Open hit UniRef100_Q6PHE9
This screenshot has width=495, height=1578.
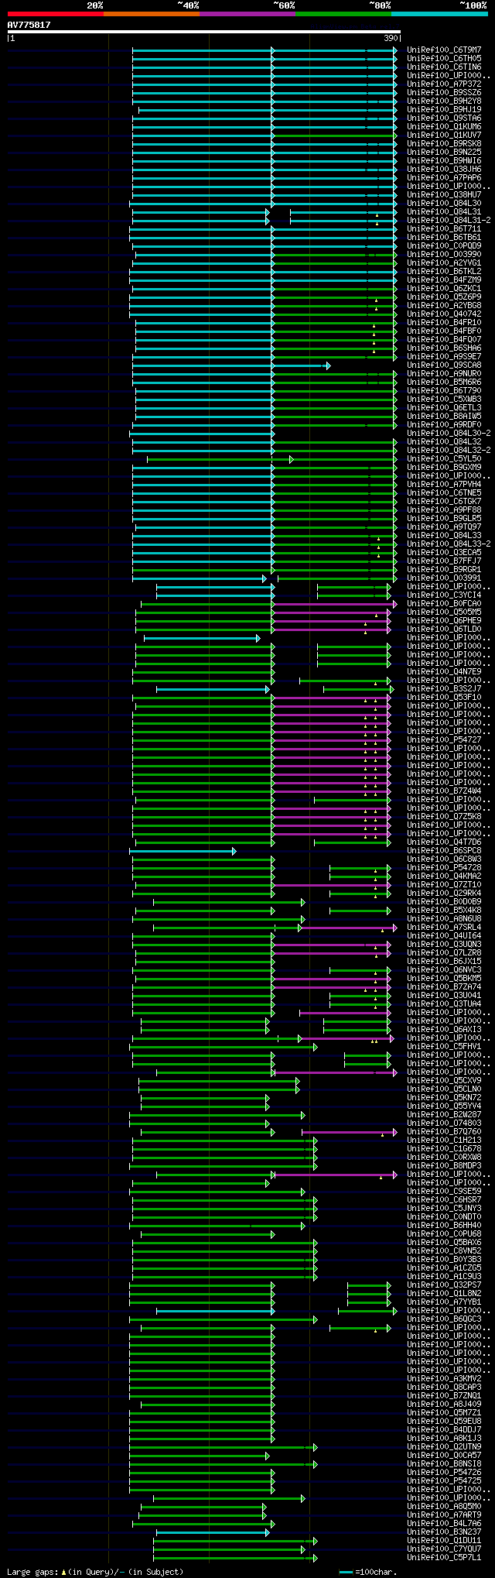(x=444, y=620)
